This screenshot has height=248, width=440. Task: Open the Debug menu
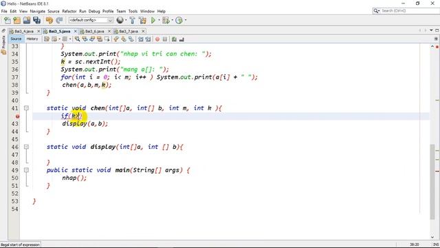click(94, 11)
